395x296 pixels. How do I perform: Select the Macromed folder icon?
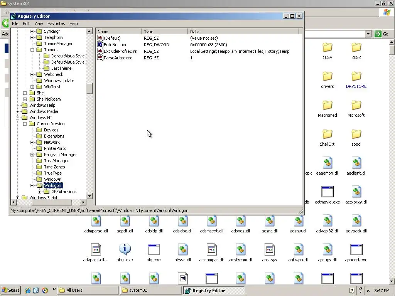click(327, 105)
